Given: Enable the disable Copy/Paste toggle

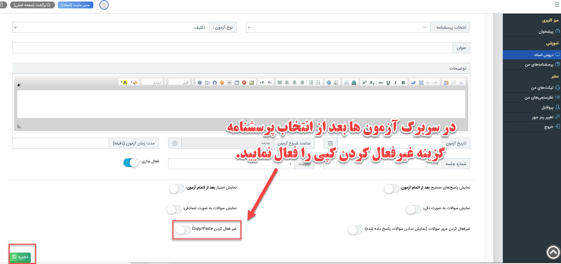Looking at the screenshot, I should (x=183, y=230).
